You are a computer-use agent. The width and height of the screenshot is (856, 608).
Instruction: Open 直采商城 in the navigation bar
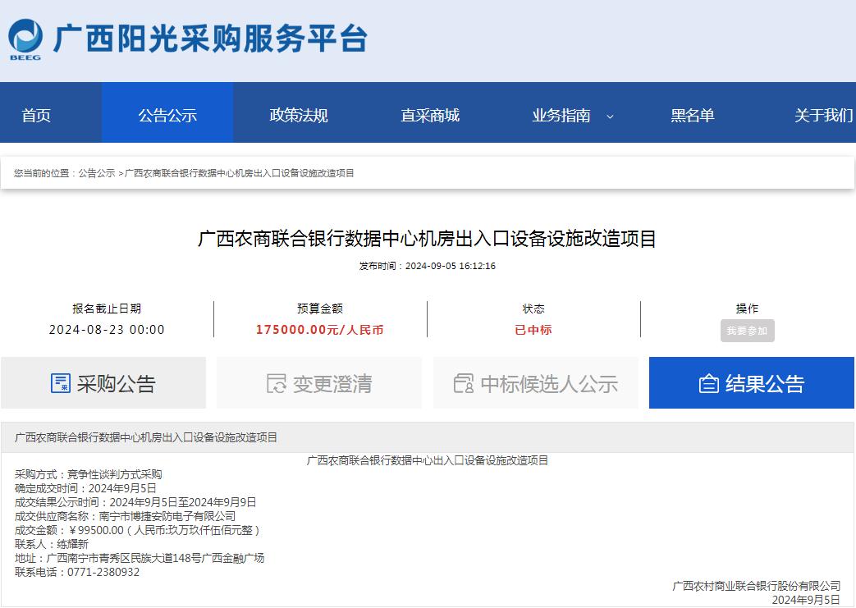430,115
